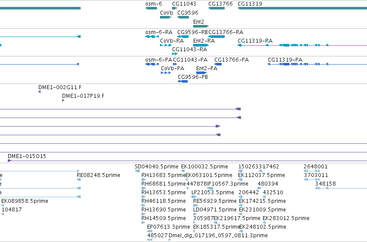The image size is (367, 242).
Task: Select the EK063101.5prime EST label
Action: pyautogui.click(x=209, y=175)
